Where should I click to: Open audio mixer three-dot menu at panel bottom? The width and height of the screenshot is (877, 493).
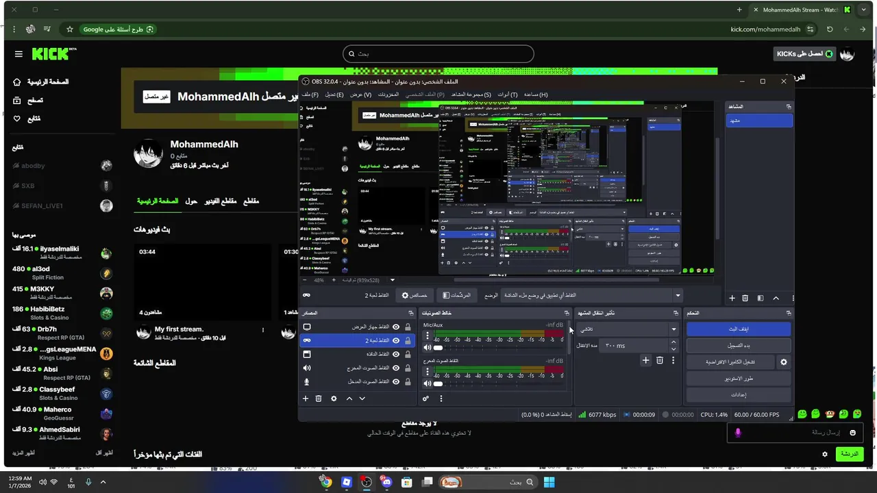click(x=441, y=399)
